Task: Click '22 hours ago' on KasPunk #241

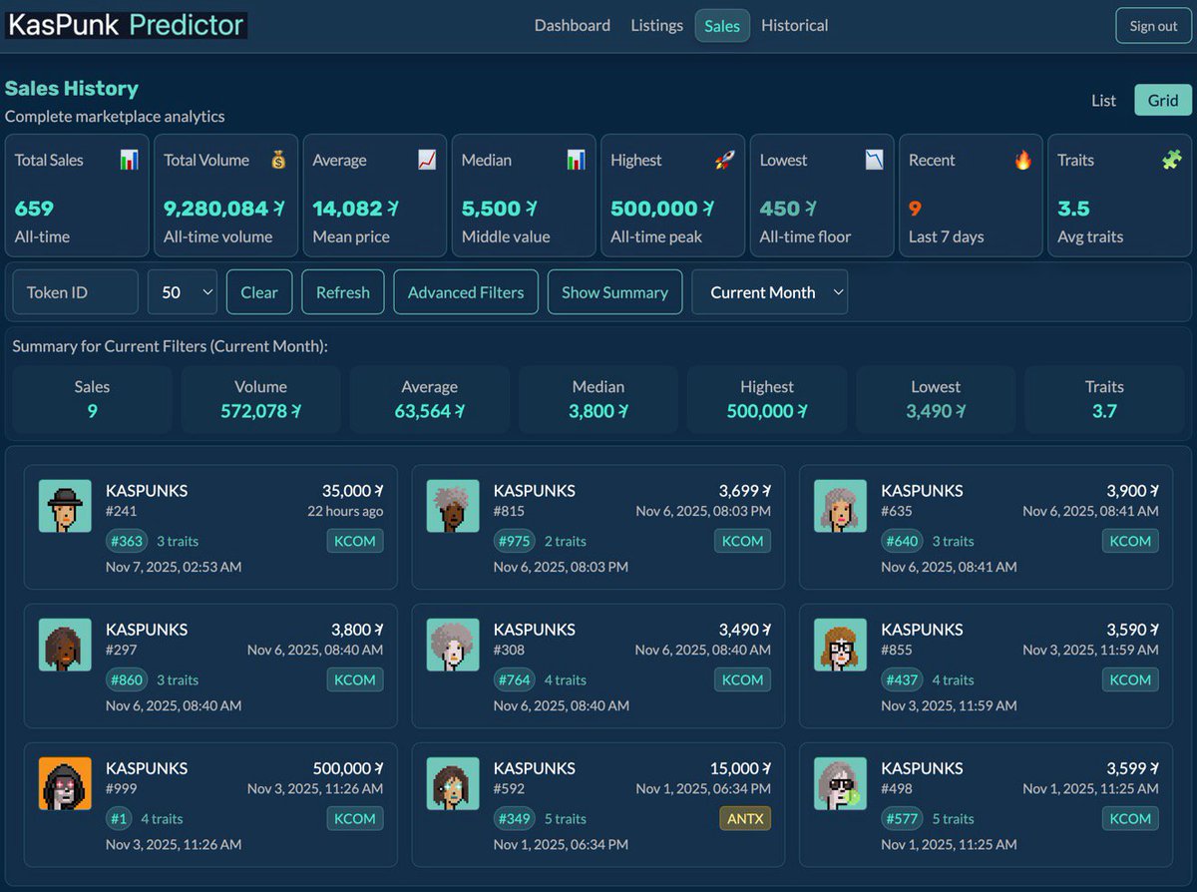Action: 345,511
